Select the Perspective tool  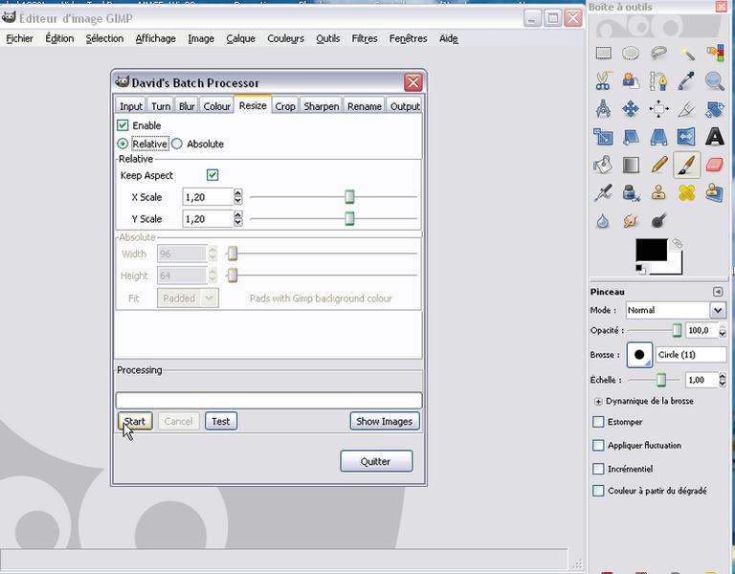[658, 137]
